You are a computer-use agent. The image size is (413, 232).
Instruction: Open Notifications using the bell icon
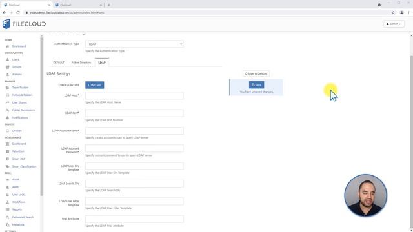[7, 117]
